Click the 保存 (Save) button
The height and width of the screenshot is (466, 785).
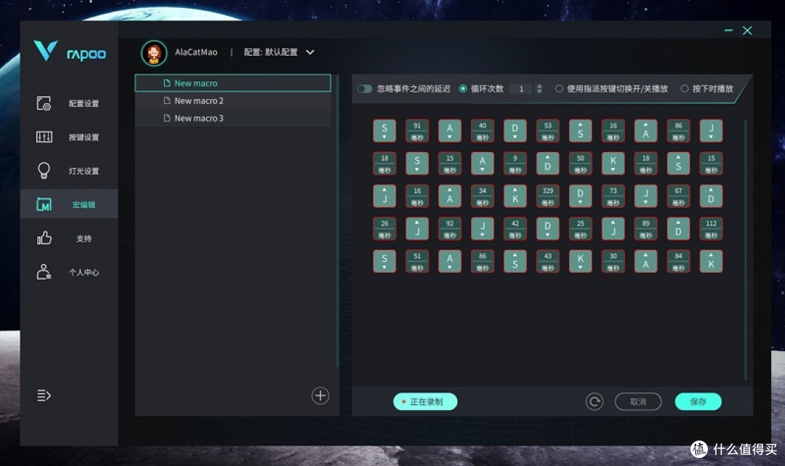[x=697, y=401]
